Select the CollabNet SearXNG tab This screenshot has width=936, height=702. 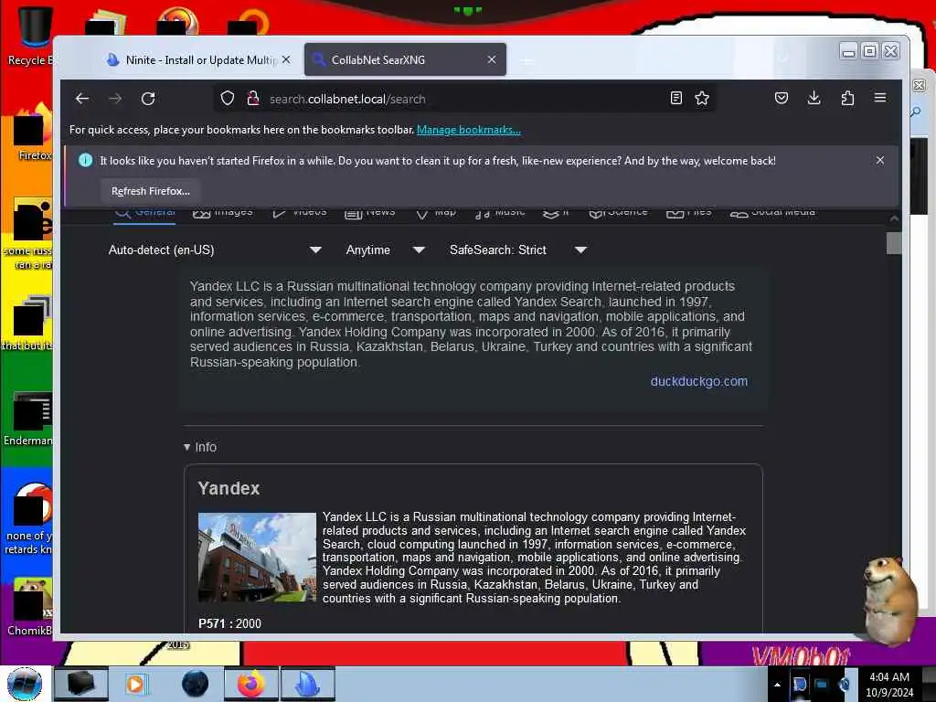(405, 59)
